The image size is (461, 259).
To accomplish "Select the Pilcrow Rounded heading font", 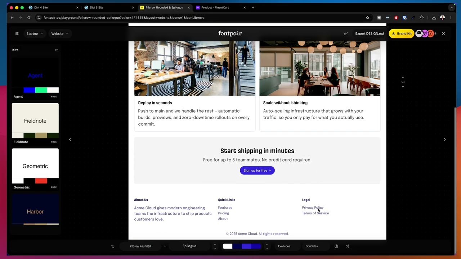I will click(140, 246).
